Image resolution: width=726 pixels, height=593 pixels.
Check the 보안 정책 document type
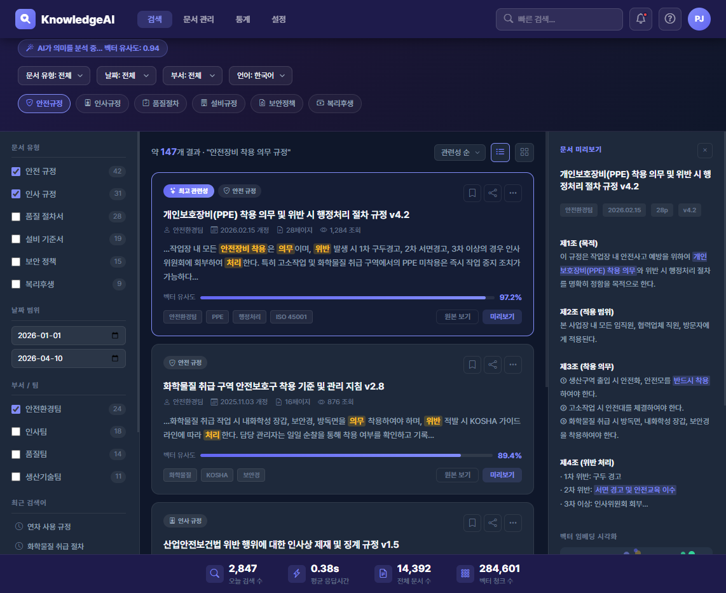coord(16,262)
